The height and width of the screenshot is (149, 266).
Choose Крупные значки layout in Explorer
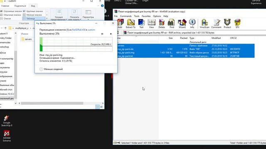(x=33, y=11)
